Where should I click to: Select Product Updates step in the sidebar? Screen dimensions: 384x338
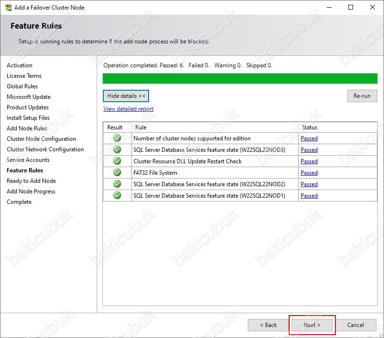click(x=28, y=107)
